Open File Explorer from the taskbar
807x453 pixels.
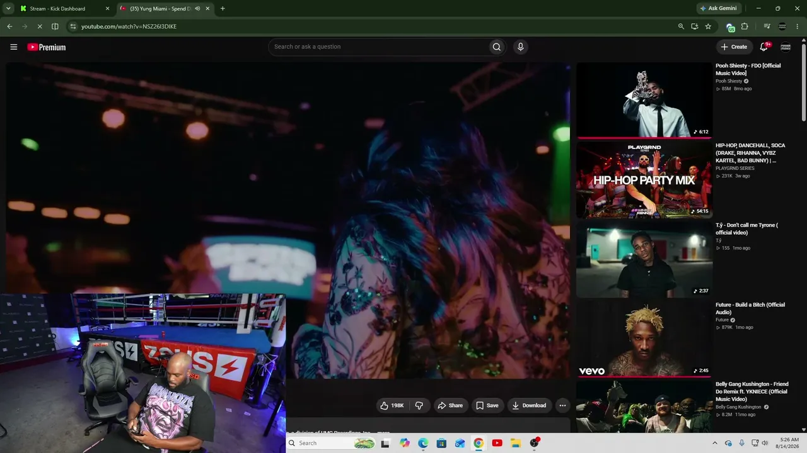click(x=515, y=443)
